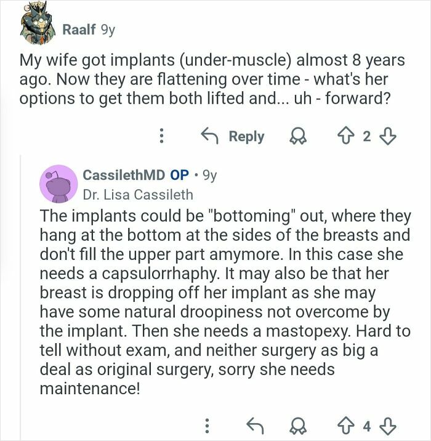
Task: Click the vote count 4 on the reply
Action: tap(367, 424)
